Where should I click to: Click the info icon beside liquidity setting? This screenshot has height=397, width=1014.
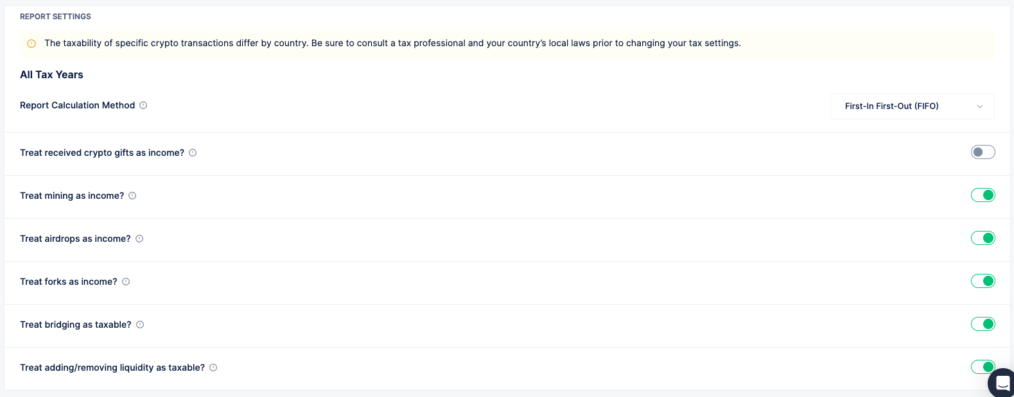[213, 367]
